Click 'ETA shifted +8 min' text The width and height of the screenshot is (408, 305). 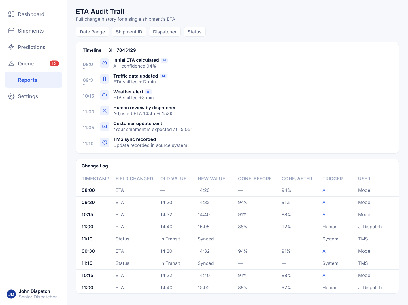[133, 98]
